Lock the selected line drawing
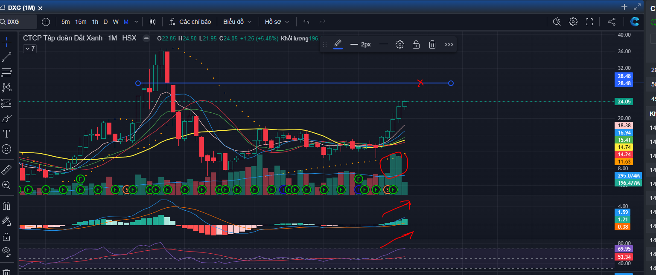656x275 pixels. (x=416, y=44)
